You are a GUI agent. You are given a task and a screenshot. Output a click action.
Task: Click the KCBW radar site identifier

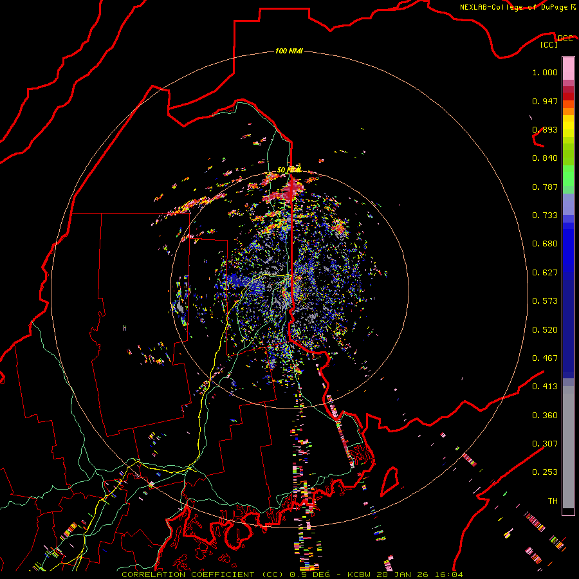360,574
